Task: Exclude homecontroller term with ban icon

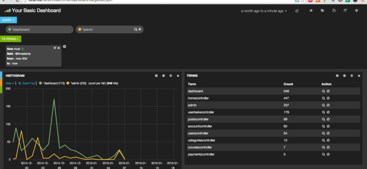Action: [x=328, y=98]
